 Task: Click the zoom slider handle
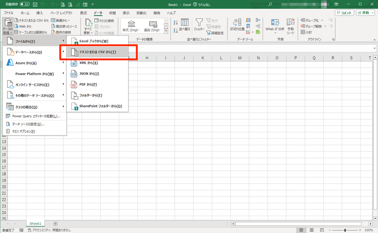pos(345,230)
